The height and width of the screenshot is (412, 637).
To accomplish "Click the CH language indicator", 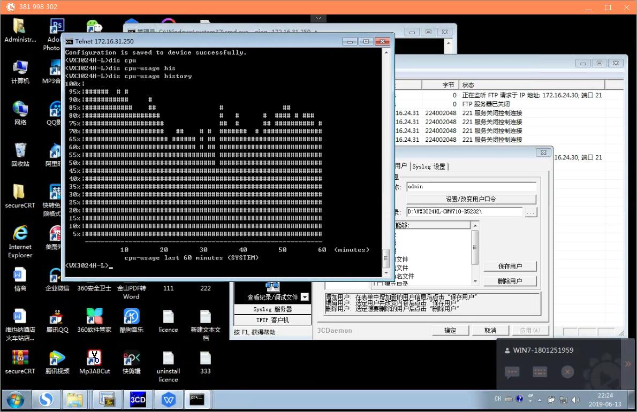I will click(498, 399).
